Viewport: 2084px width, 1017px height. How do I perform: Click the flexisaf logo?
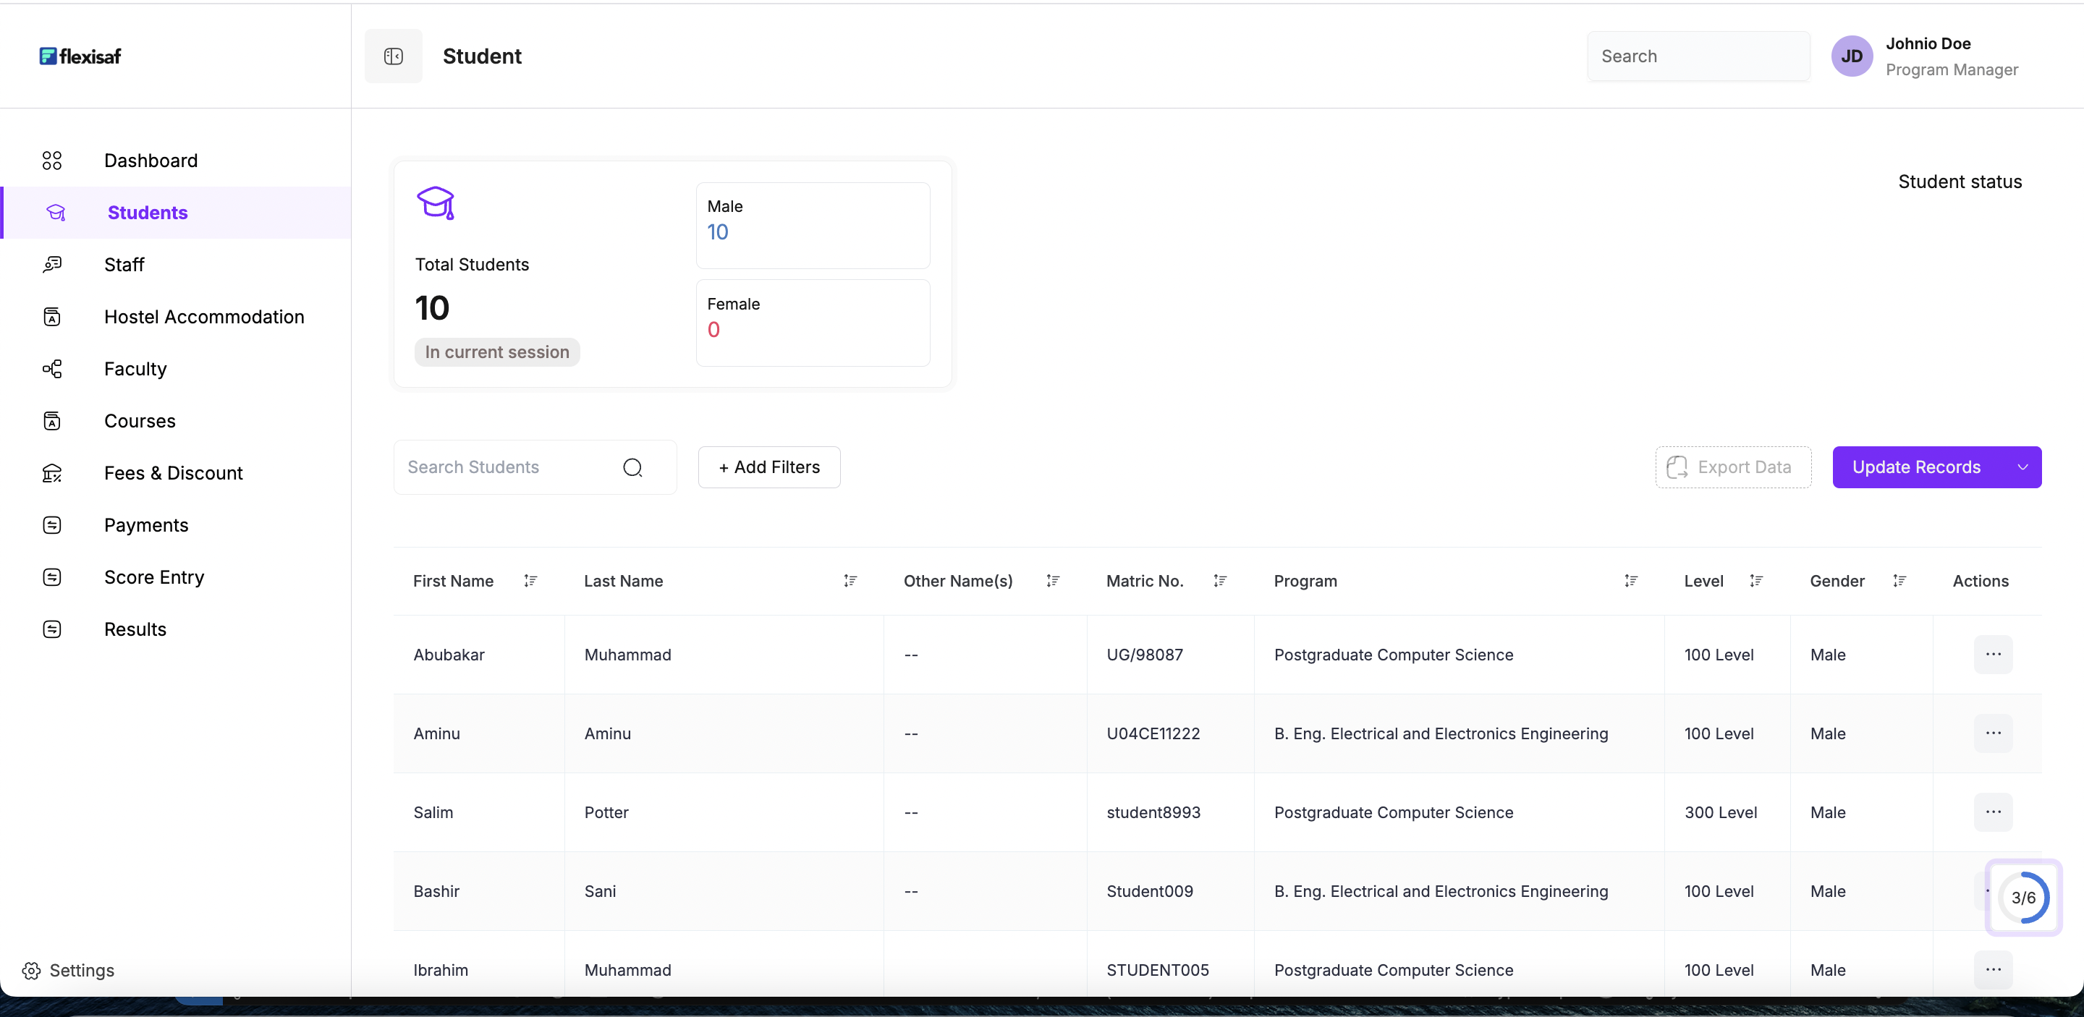80,56
